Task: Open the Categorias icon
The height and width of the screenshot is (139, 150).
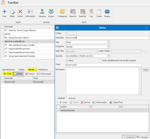Action: tap(62, 11)
